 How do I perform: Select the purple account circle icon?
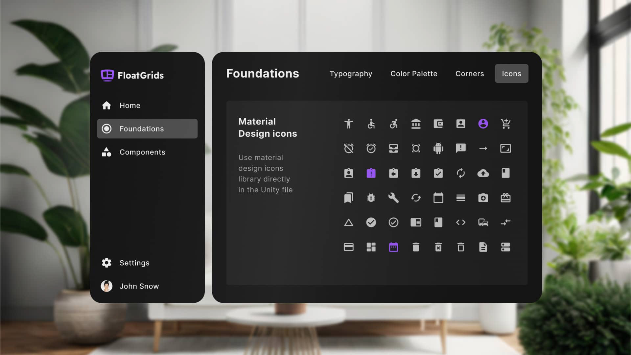(x=483, y=124)
